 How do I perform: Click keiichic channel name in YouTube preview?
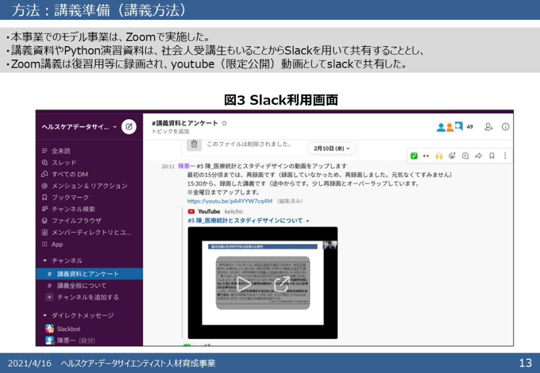(234, 211)
